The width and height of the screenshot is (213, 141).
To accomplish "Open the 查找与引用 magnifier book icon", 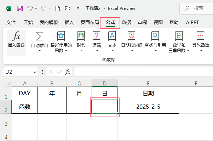I will pyautogui.click(x=155, y=36).
